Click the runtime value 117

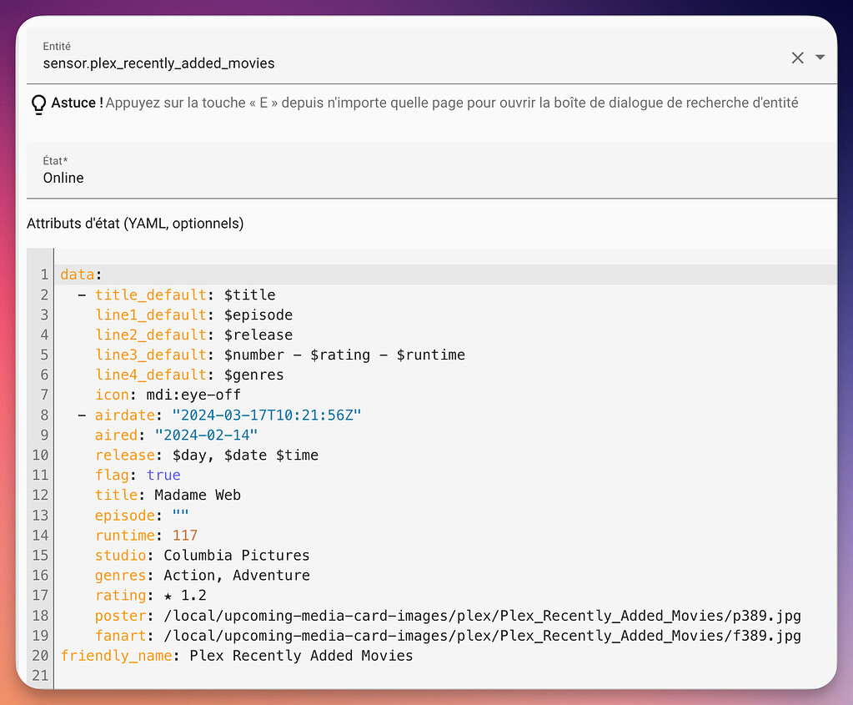tap(185, 535)
